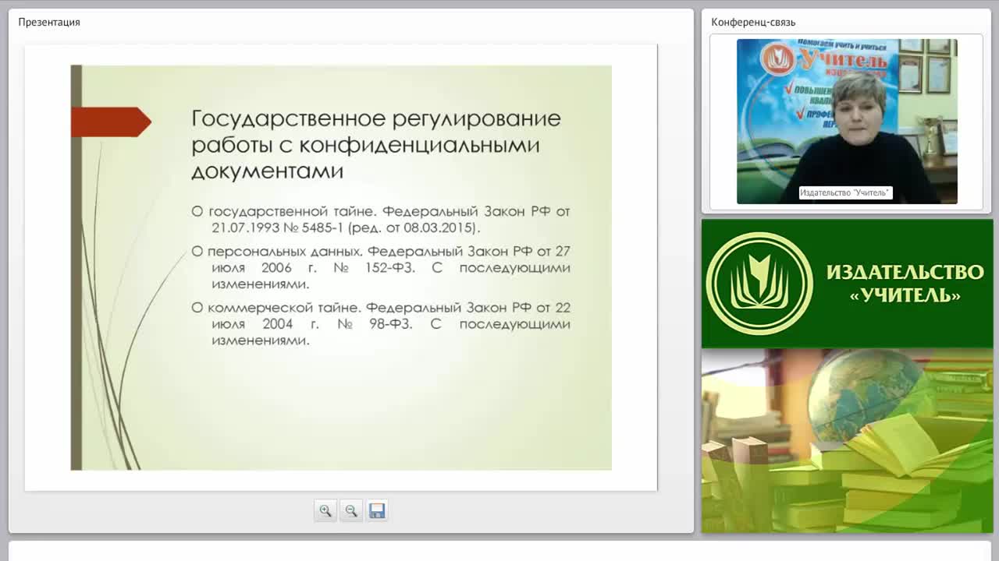
Task: Zoom out of the presentation slide
Action: coord(351,510)
